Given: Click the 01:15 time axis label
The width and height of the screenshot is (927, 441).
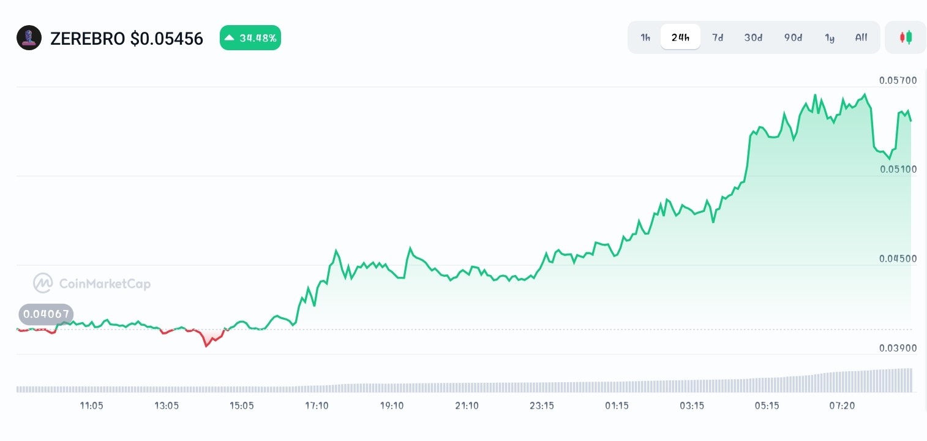Looking at the screenshot, I should tap(617, 405).
